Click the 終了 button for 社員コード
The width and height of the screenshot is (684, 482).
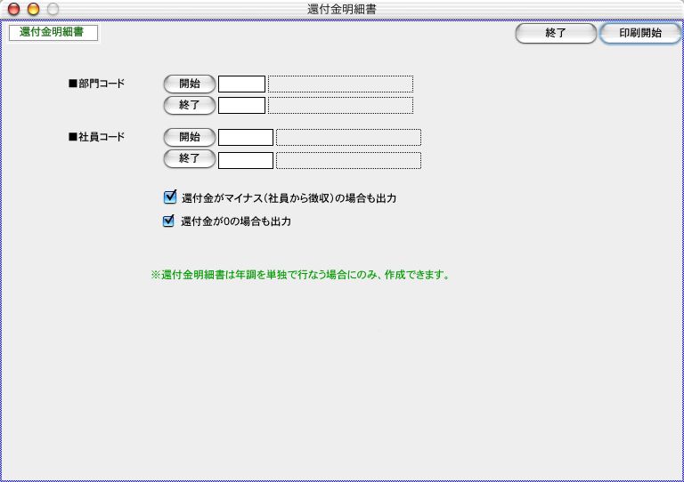click(x=189, y=159)
